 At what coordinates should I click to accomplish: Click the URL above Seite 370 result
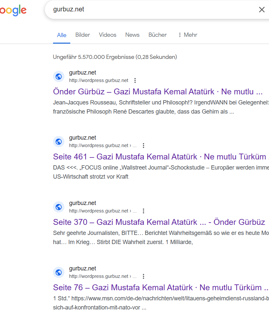point(103,211)
